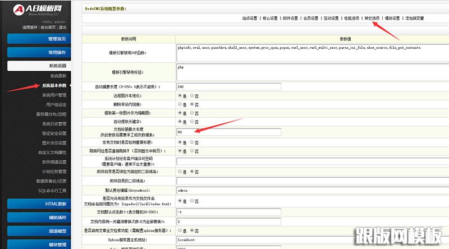449x249 pixels.
Task: Select 否 for 自动提取关键字
Action: 192,121
